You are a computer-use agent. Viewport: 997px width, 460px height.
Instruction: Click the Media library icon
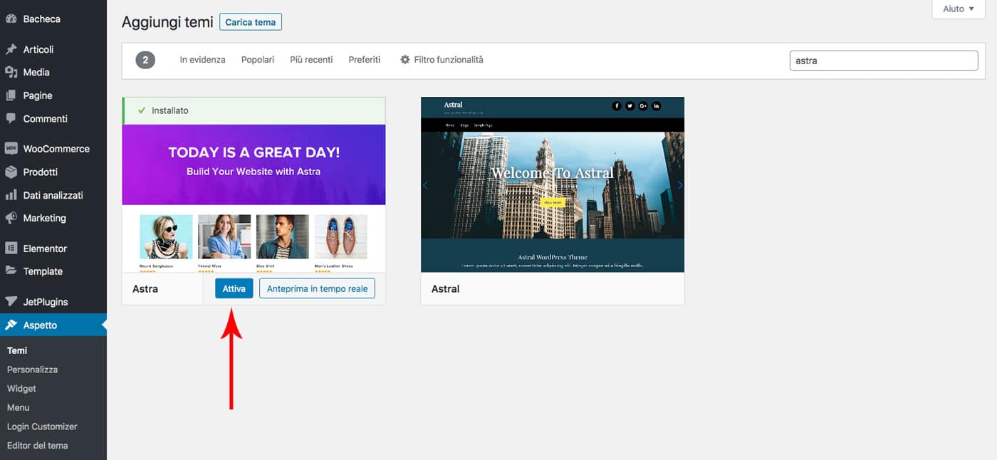pos(11,72)
